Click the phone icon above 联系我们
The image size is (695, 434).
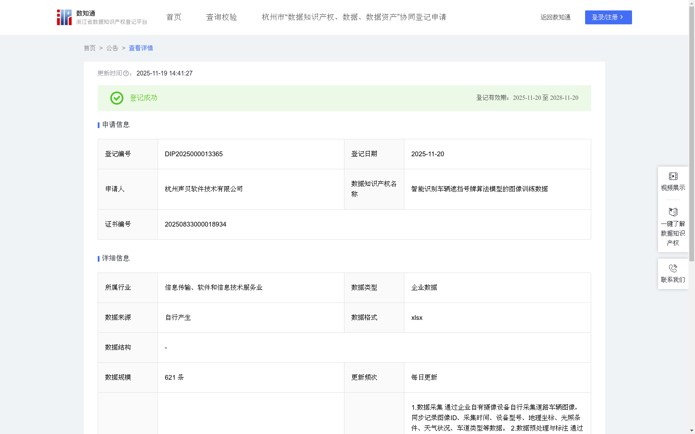pos(673,268)
